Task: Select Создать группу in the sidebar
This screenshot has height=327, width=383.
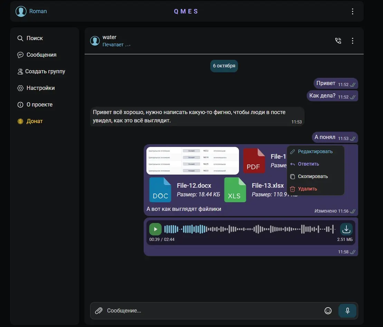Action: click(41, 71)
